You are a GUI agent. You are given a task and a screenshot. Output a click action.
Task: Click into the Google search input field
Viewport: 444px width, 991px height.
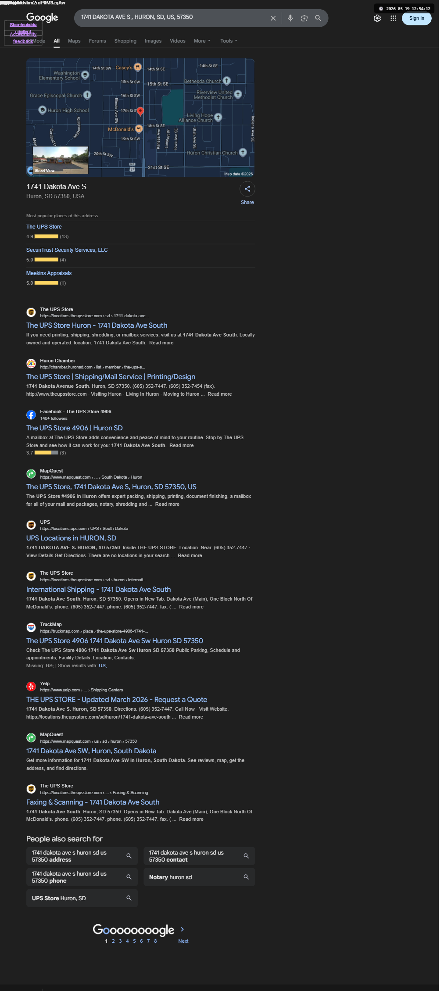click(173, 18)
